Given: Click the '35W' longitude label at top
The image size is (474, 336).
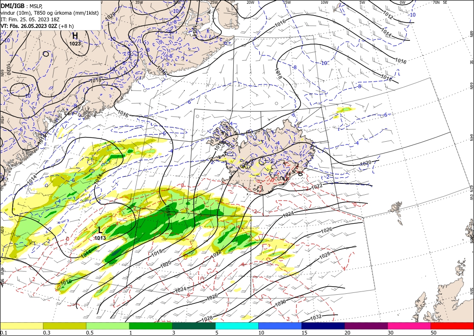Looking at the screenshot, I should (x=139, y=2).
